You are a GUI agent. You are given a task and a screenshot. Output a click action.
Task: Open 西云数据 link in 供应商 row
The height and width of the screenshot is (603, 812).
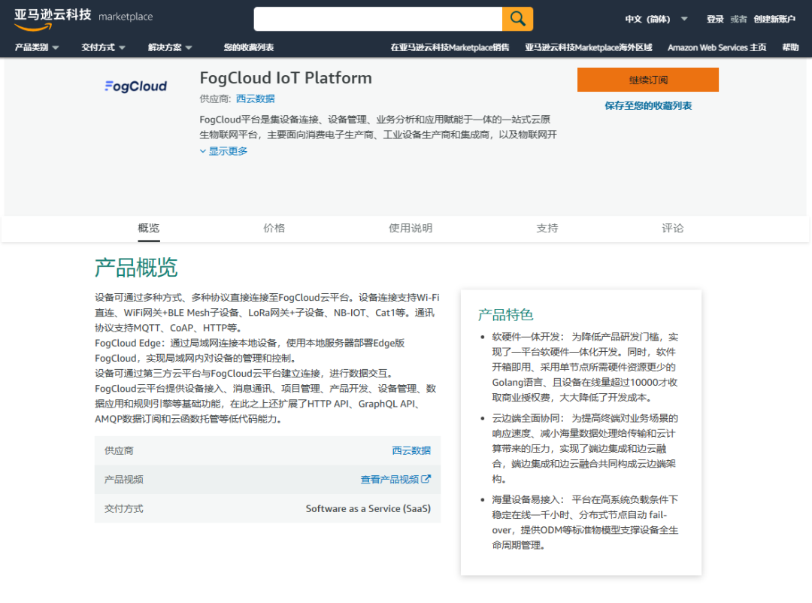411,450
